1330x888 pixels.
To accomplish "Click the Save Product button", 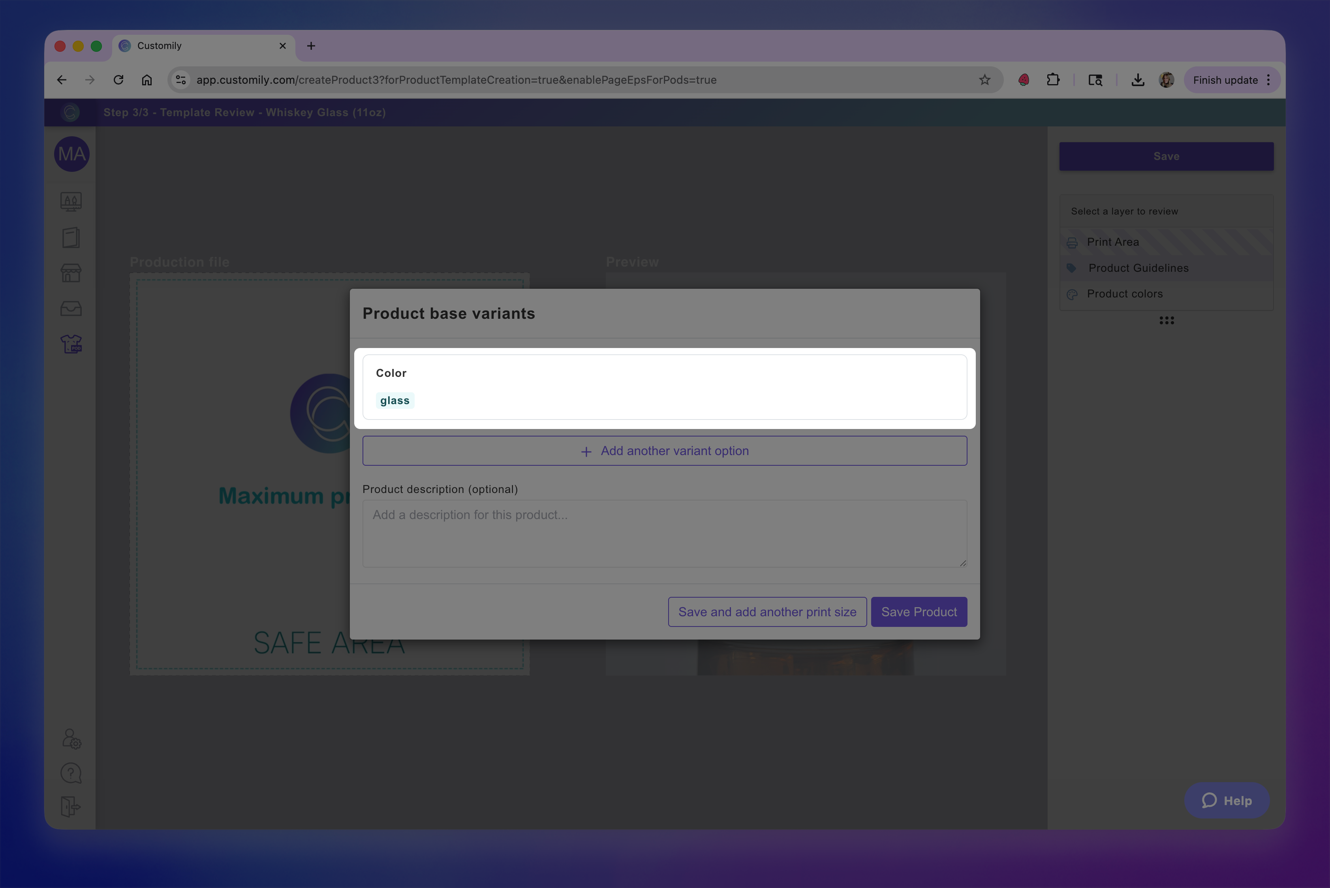I will click(919, 611).
